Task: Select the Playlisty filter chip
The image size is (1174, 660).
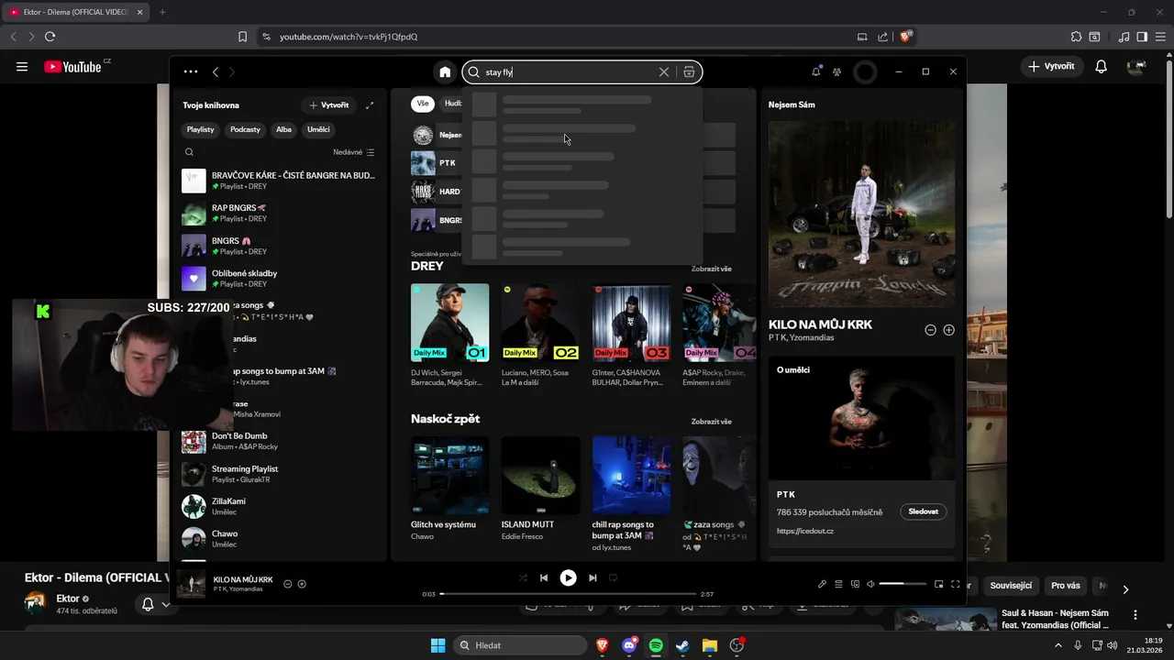Action: pyautogui.click(x=200, y=129)
